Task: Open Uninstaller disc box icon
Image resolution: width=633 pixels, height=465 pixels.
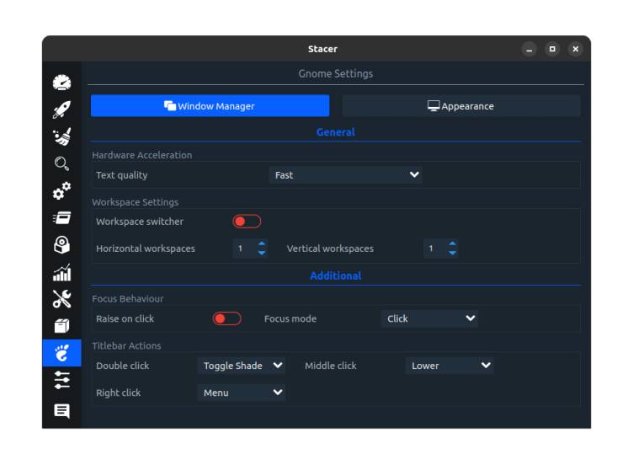Action: click(x=61, y=245)
